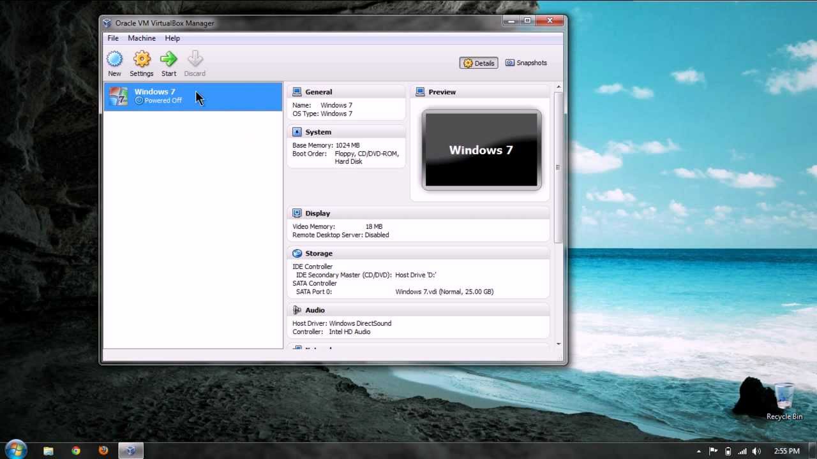817x459 pixels.
Task: Click the Video Memory 18 MB value
Action: [374, 227]
